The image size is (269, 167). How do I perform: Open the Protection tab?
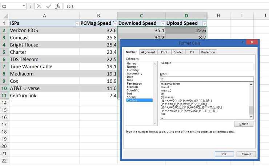(208, 52)
